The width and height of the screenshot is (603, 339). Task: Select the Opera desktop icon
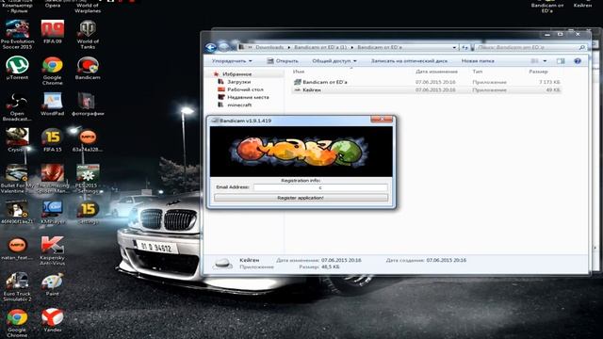pyautogui.click(x=53, y=5)
